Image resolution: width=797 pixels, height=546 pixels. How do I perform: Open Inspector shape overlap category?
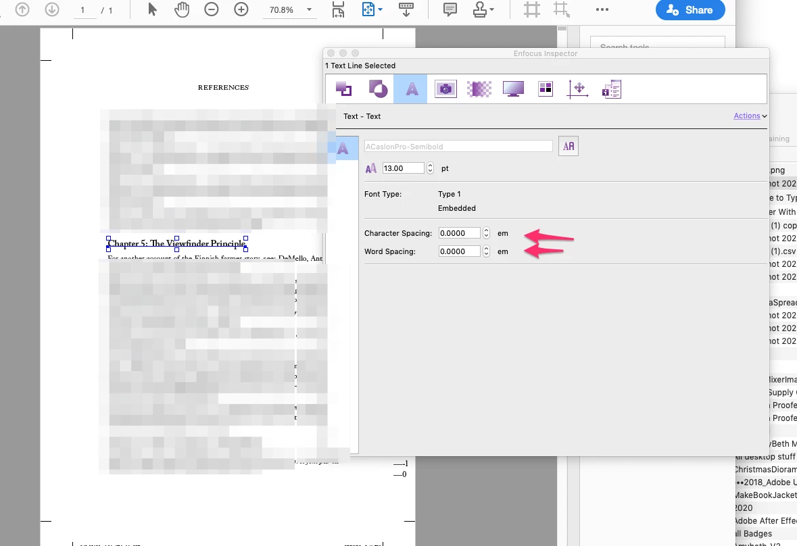(378, 89)
